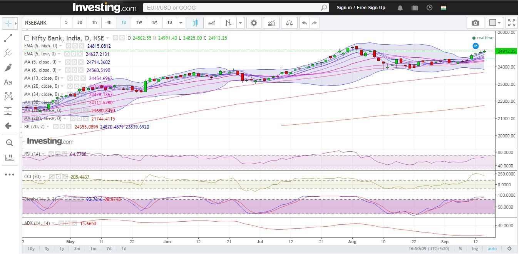Click the back arrow in left toolbar
Image resolution: width=519 pixels, height=254 pixels.
click(8, 126)
